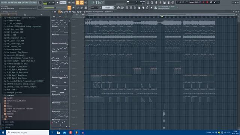Click the master volume knob at top
Viewport: 240px width, 135px height.
click(40, 3)
